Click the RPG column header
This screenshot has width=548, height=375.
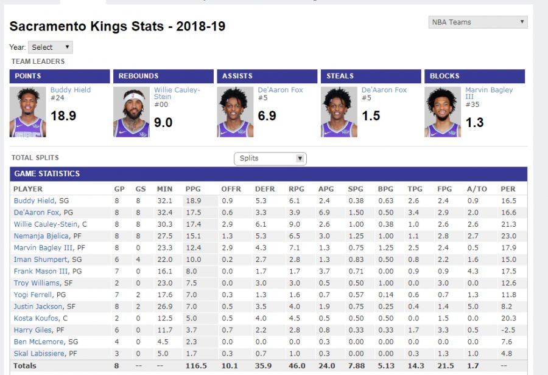(x=296, y=189)
